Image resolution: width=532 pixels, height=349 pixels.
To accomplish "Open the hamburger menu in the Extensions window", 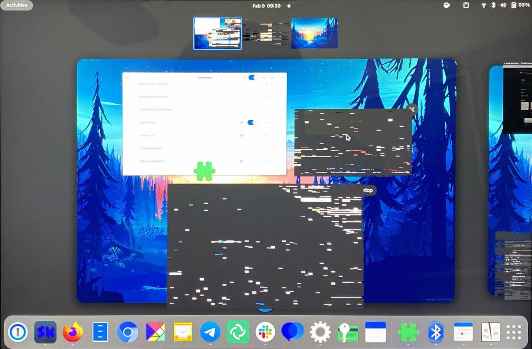I will coord(273,78).
